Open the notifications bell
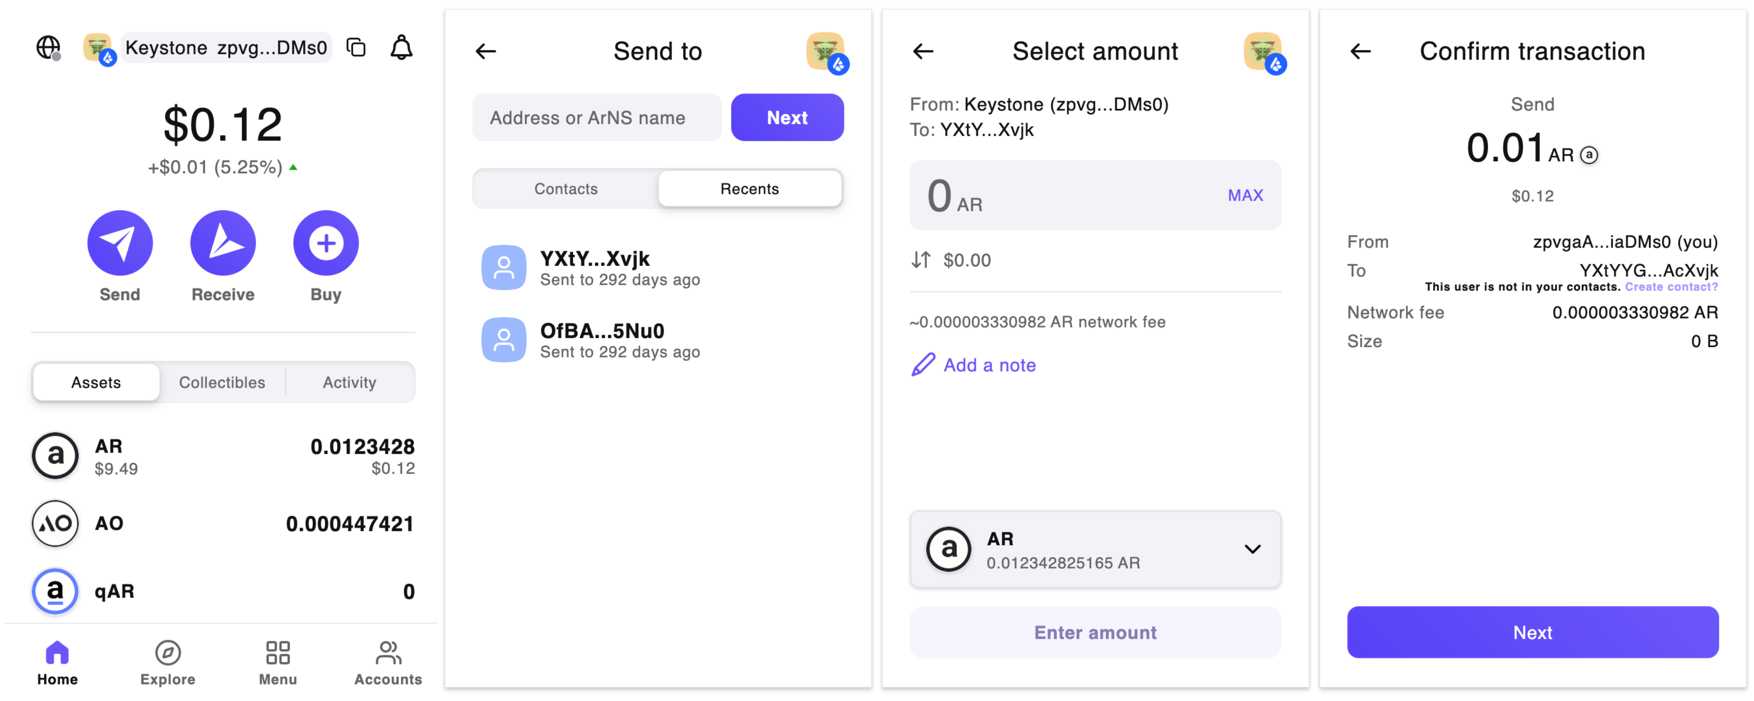Image resolution: width=1754 pixels, height=701 pixels. [401, 48]
